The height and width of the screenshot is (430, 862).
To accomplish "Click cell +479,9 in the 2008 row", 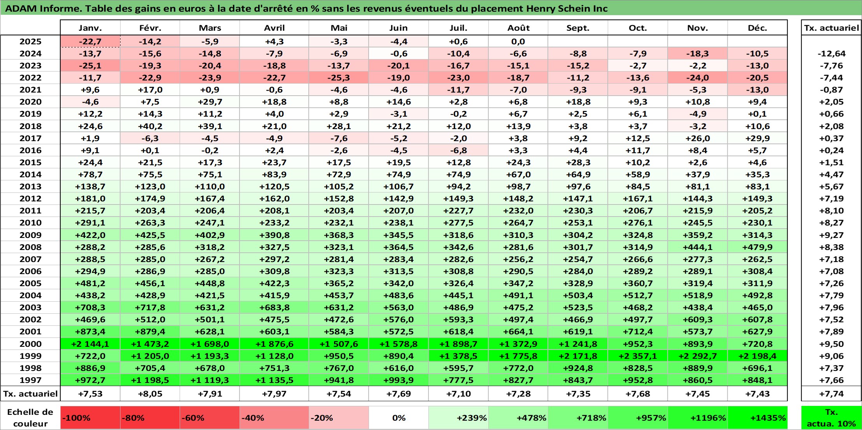I will point(757,247).
